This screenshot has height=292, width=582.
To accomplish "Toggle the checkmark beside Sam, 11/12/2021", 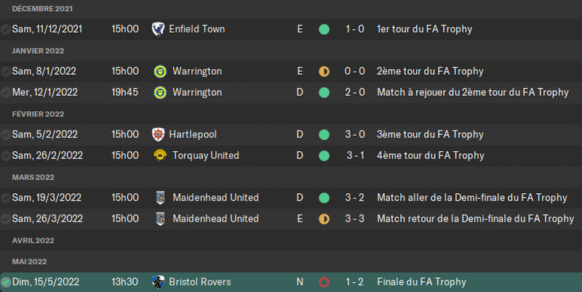I will pos(6,29).
